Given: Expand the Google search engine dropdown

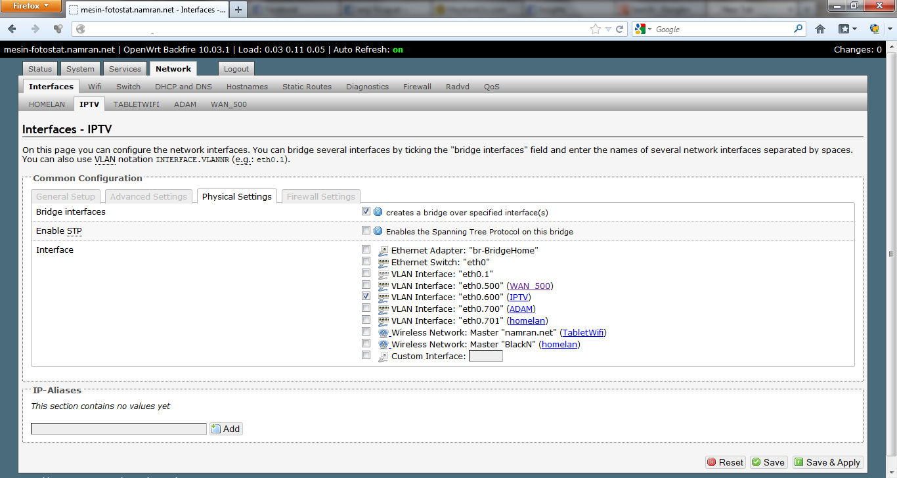Looking at the screenshot, I should coord(644,30).
